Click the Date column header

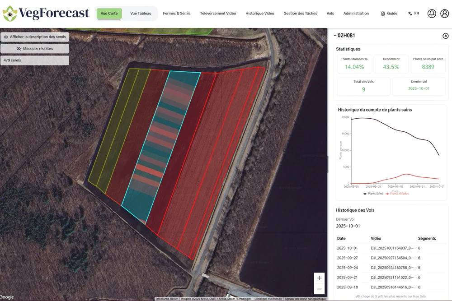click(341, 239)
